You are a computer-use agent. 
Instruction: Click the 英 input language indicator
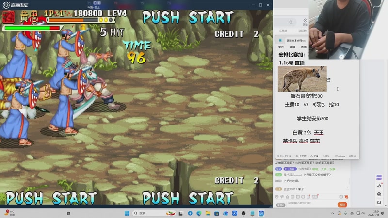352,213
